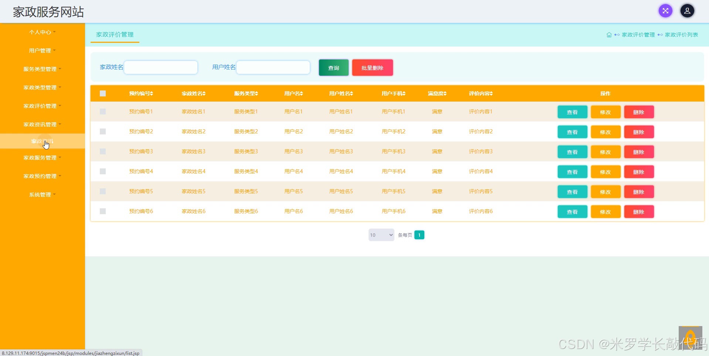Select the 家政资讯 submenu item

[43, 141]
